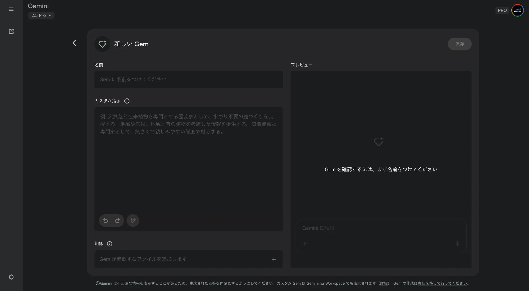Focus the Gem name input field

pyautogui.click(x=189, y=80)
